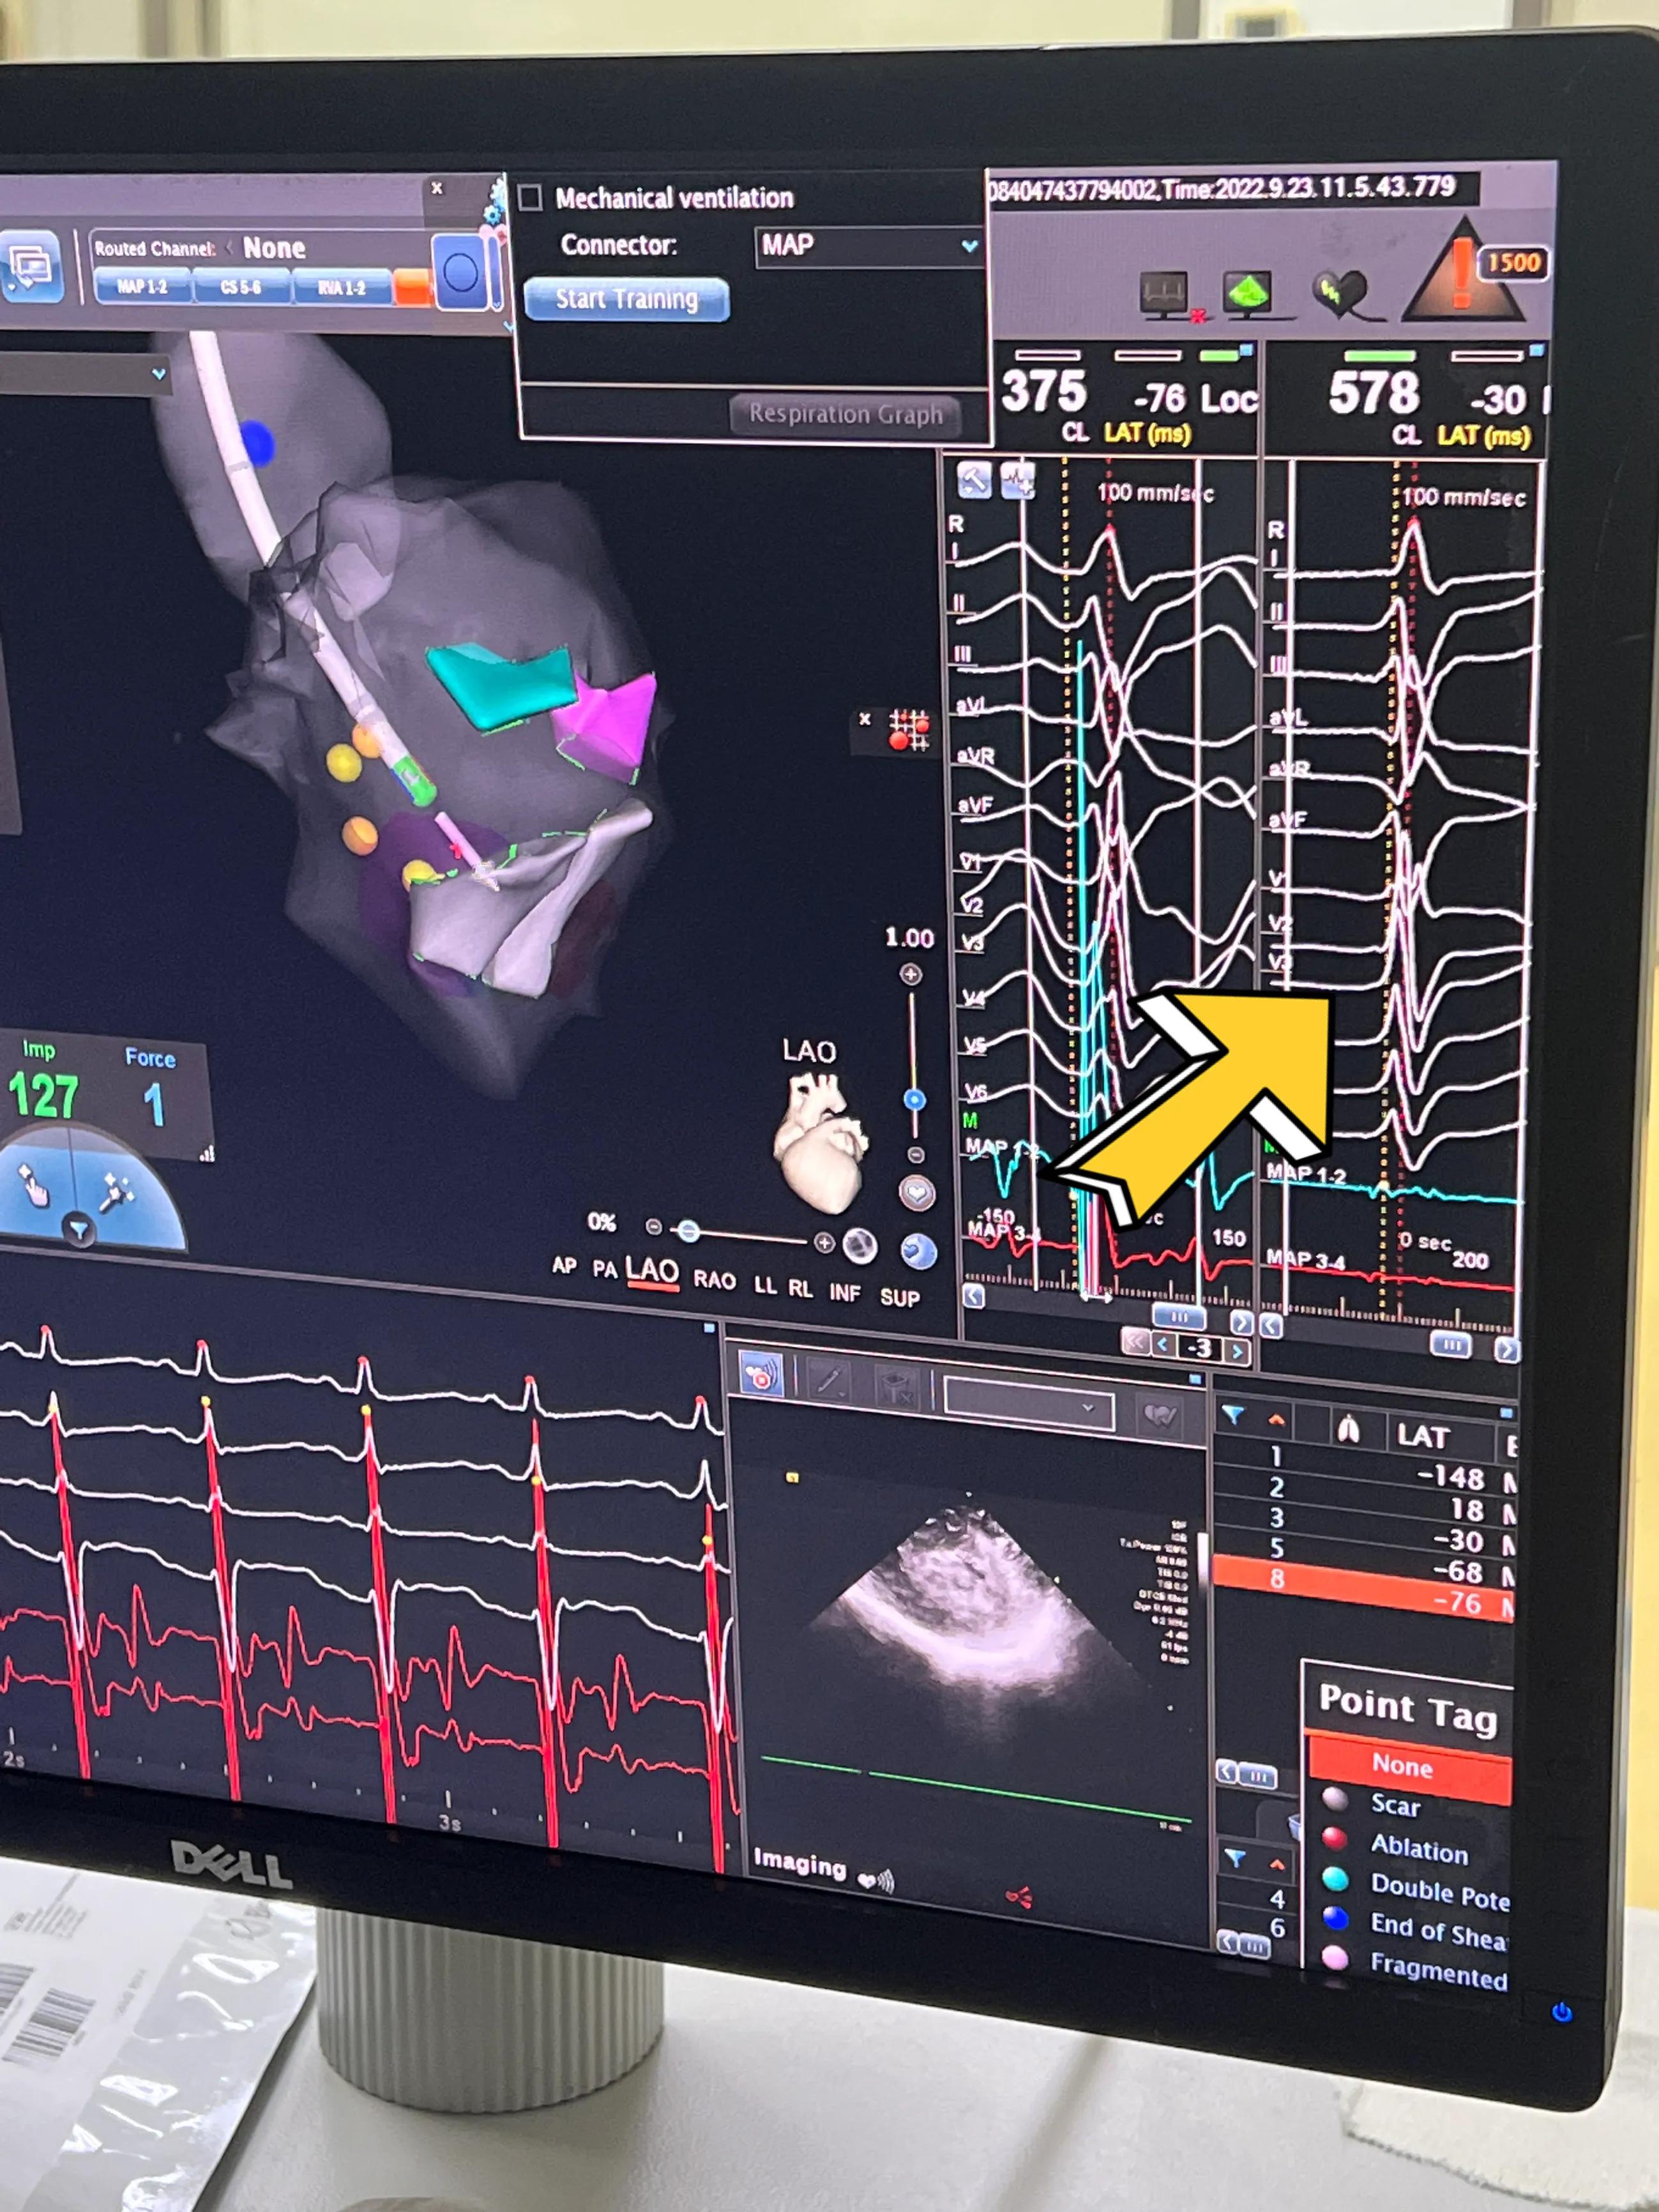Viewport: 1659px width, 2212px height.
Task: Adjust the vertical zoom slider handle
Action: 914,1100
